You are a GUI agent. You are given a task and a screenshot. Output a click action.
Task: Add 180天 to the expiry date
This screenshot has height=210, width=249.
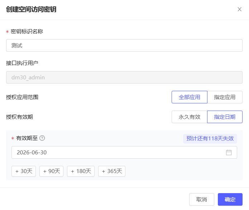(x=81, y=171)
